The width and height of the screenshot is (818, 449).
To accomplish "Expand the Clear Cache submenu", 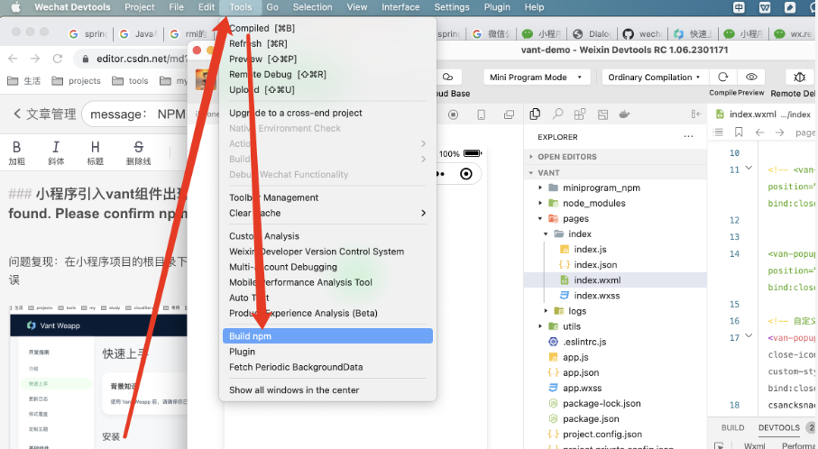I will (327, 213).
